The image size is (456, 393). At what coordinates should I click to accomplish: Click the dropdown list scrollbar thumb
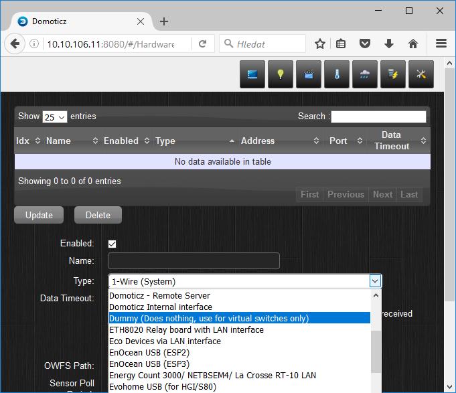[376, 351]
